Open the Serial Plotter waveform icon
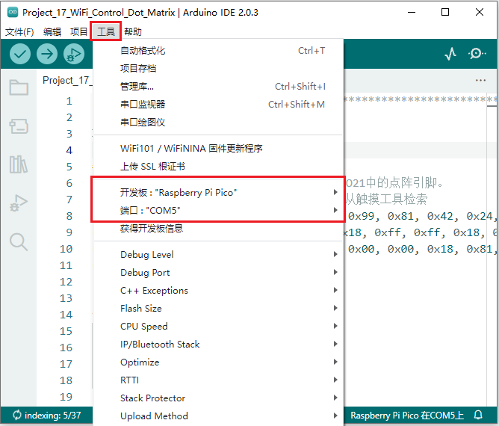 coord(450,54)
